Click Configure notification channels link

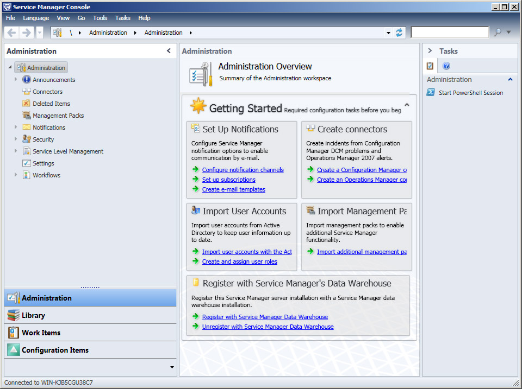[243, 170]
